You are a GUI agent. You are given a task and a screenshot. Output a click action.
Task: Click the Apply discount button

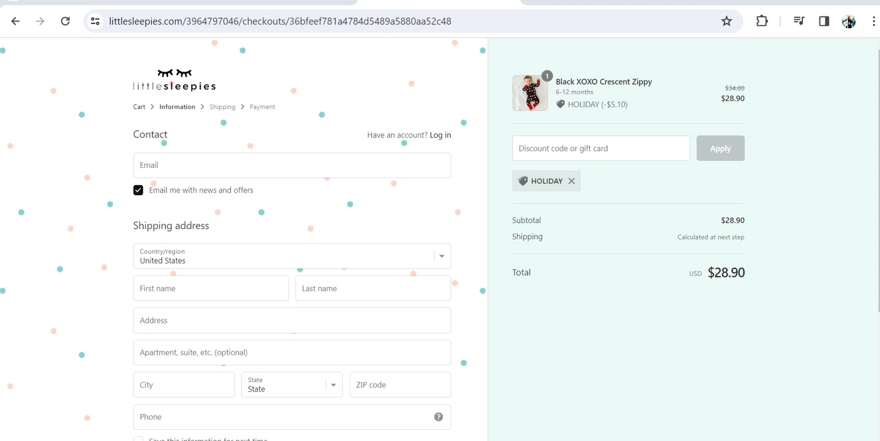[720, 149]
